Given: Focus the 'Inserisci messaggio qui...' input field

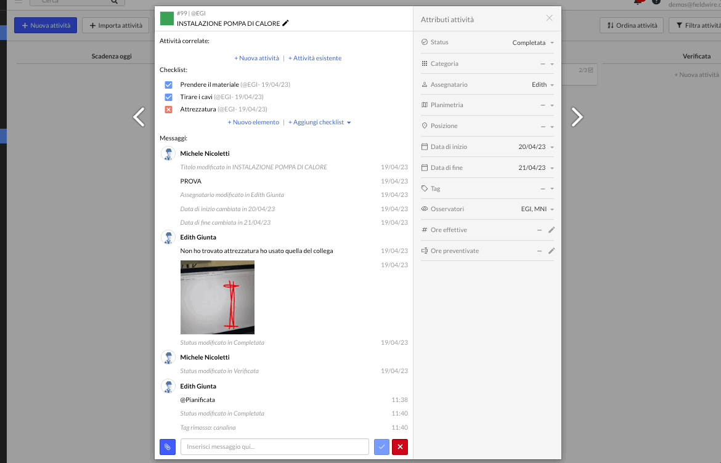Looking at the screenshot, I should (x=274, y=447).
